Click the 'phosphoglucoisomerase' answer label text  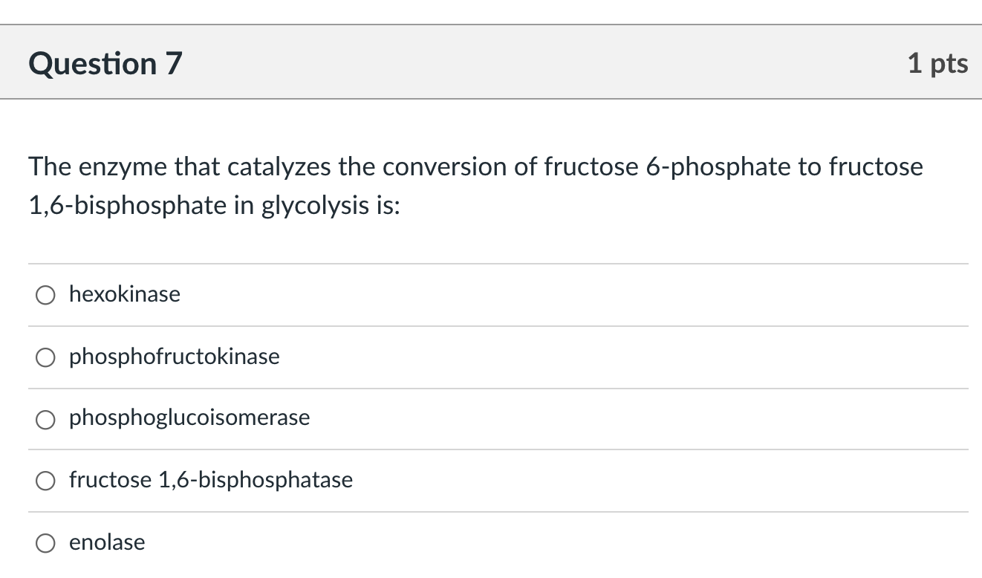tap(189, 418)
